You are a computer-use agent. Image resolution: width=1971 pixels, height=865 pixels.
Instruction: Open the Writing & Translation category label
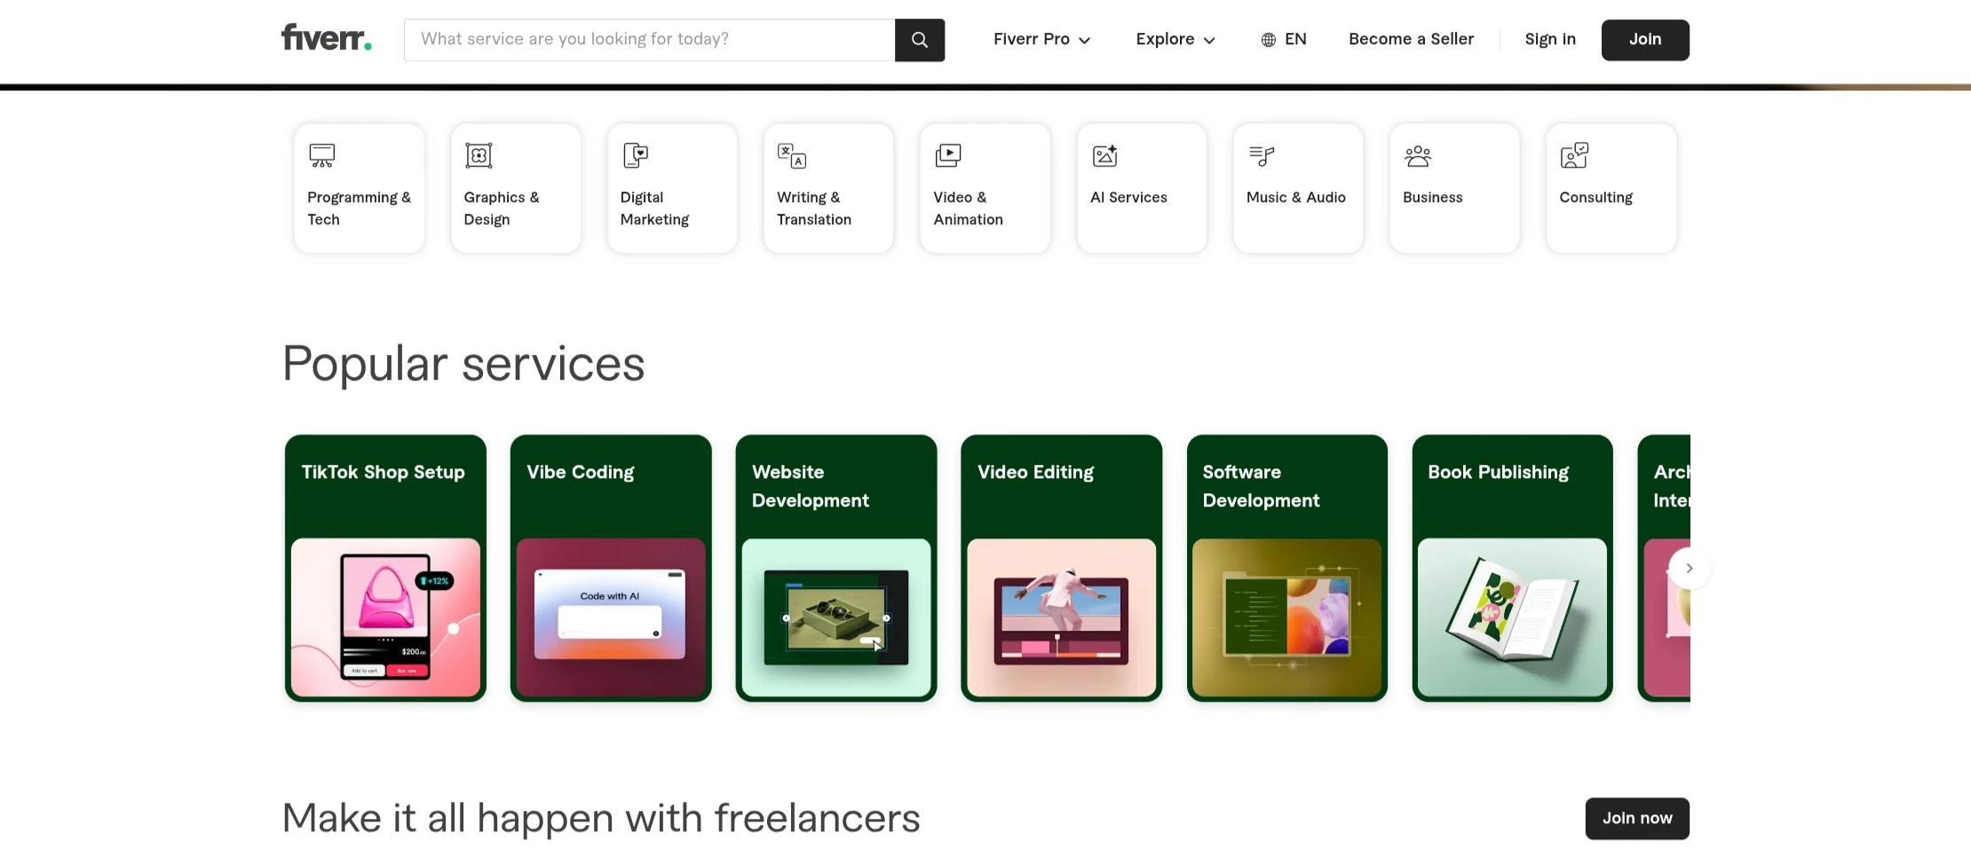814,208
